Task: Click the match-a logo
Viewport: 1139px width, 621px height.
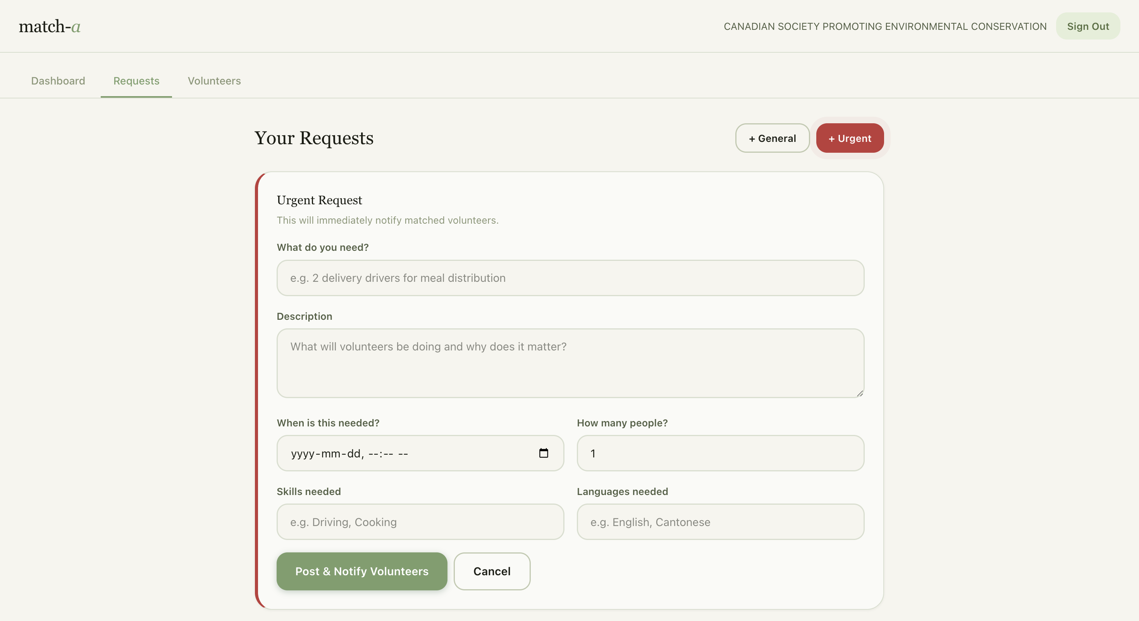Action: click(50, 26)
